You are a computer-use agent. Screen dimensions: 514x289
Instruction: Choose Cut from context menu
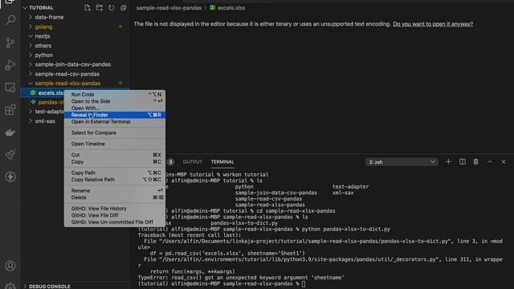pos(115,155)
